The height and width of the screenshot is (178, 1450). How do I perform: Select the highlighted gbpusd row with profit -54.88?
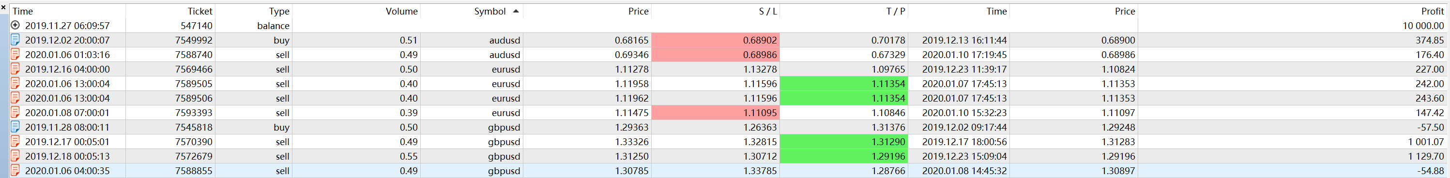point(729,171)
